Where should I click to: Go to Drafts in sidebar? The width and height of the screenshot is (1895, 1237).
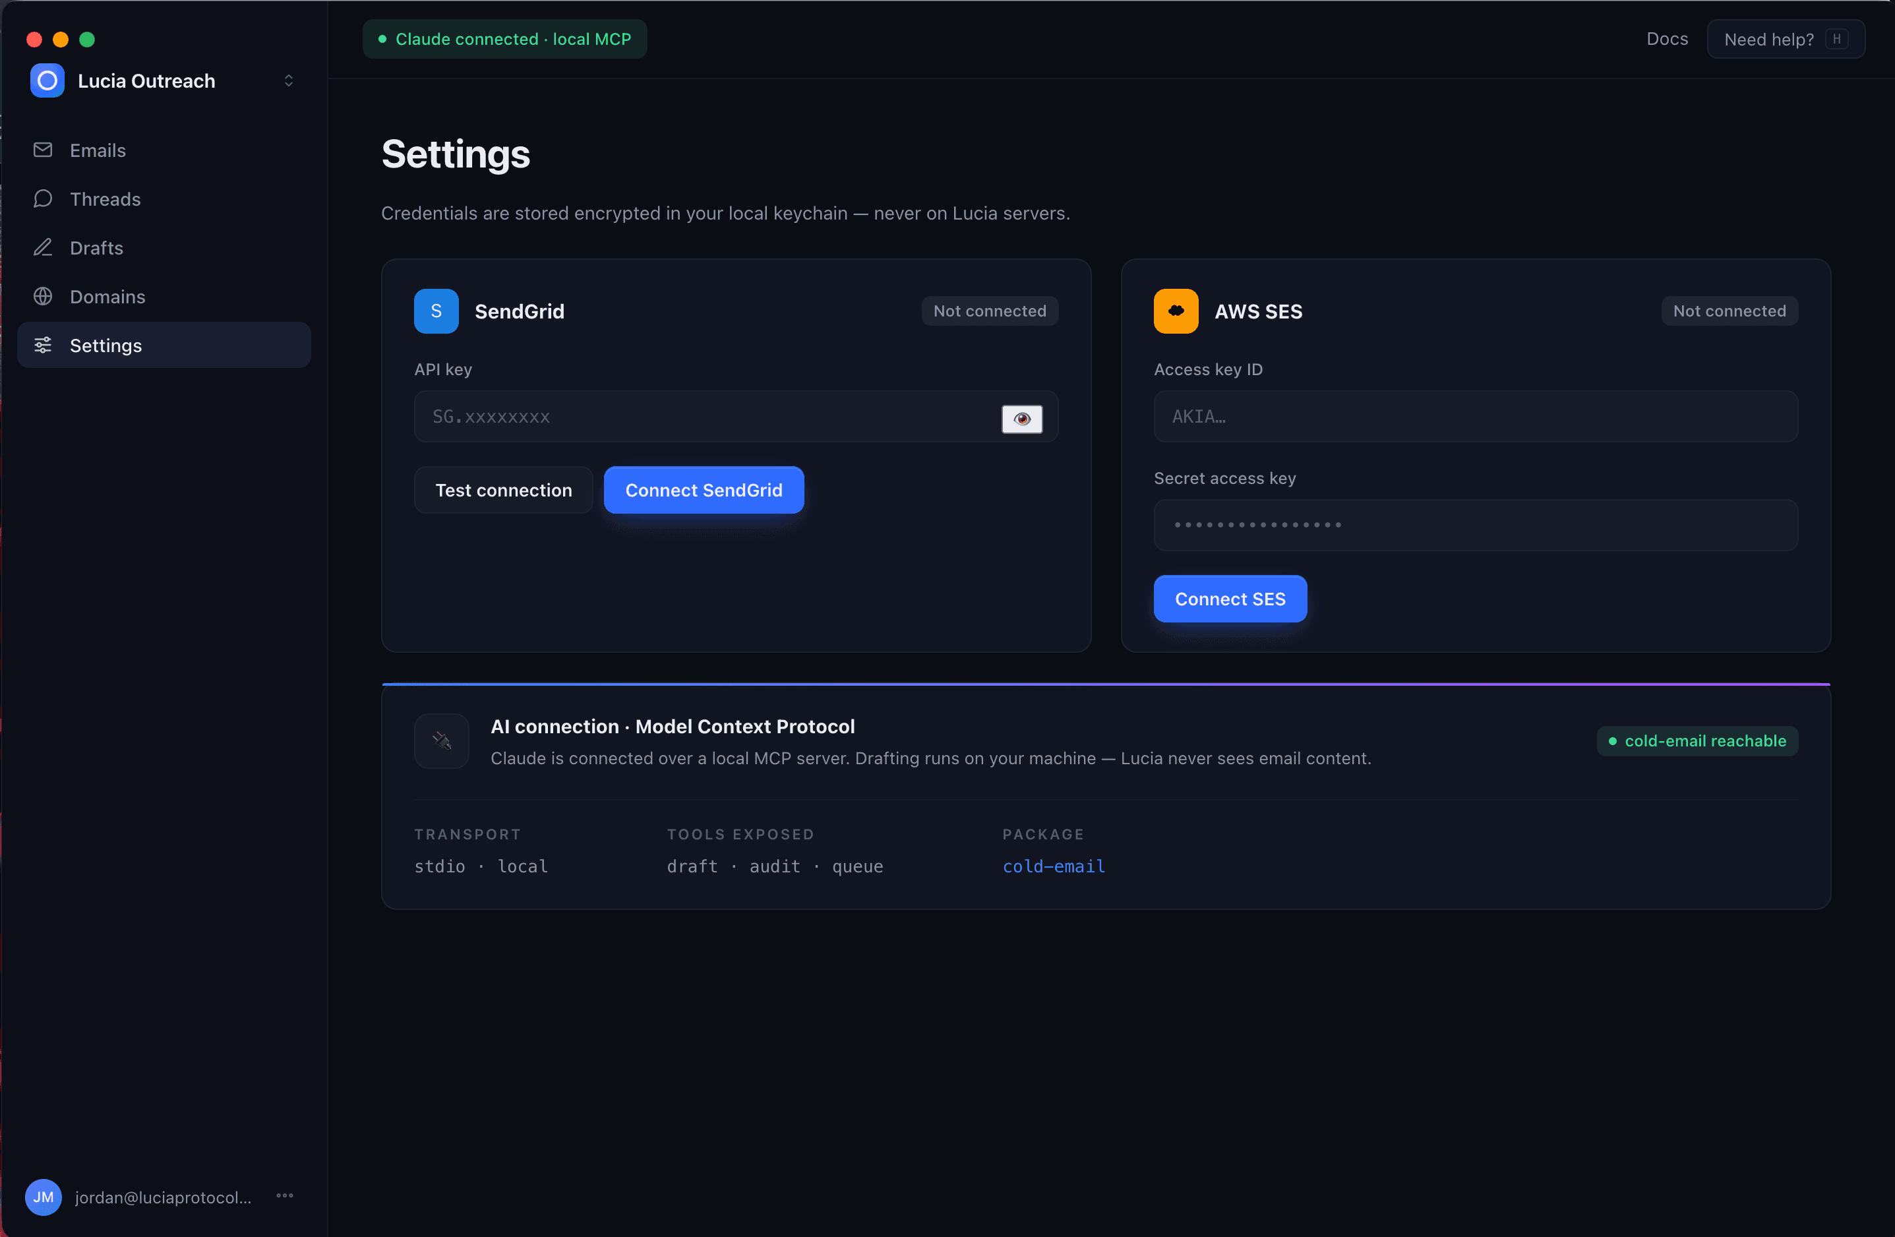tap(164, 247)
